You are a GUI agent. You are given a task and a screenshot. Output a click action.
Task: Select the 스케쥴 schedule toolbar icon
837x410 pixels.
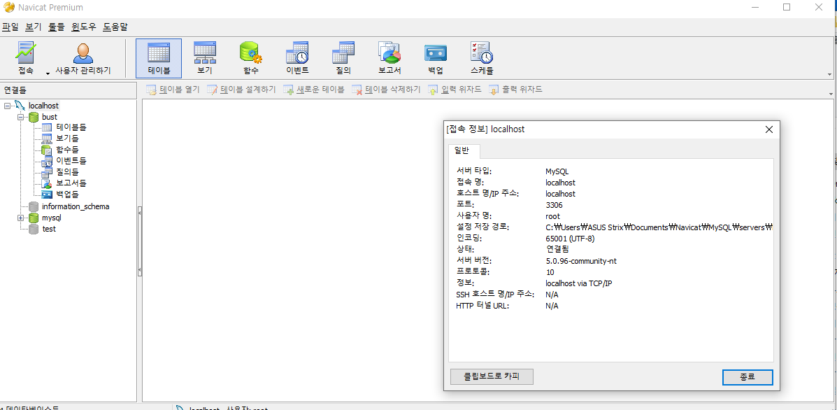click(482, 58)
